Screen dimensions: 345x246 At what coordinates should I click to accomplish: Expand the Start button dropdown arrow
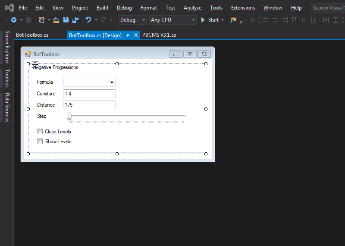(x=223, y=20)
